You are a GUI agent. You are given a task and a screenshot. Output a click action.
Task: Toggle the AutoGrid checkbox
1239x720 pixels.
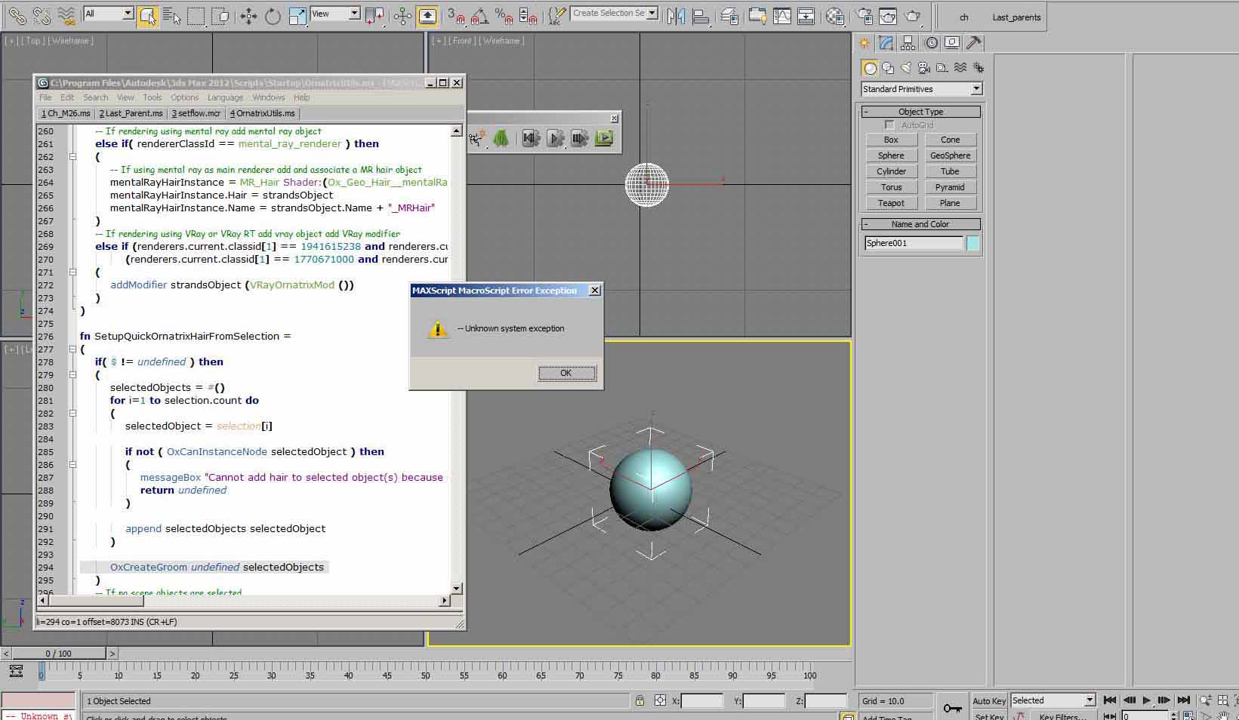click(889, 125)
